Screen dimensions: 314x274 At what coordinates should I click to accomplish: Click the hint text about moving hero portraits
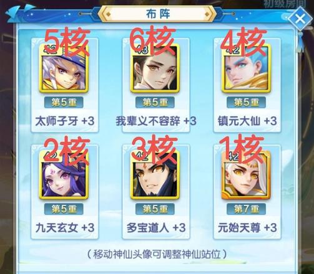click(157, 254)
